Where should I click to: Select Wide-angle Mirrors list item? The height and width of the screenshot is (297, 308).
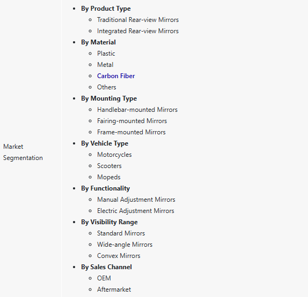124,245
